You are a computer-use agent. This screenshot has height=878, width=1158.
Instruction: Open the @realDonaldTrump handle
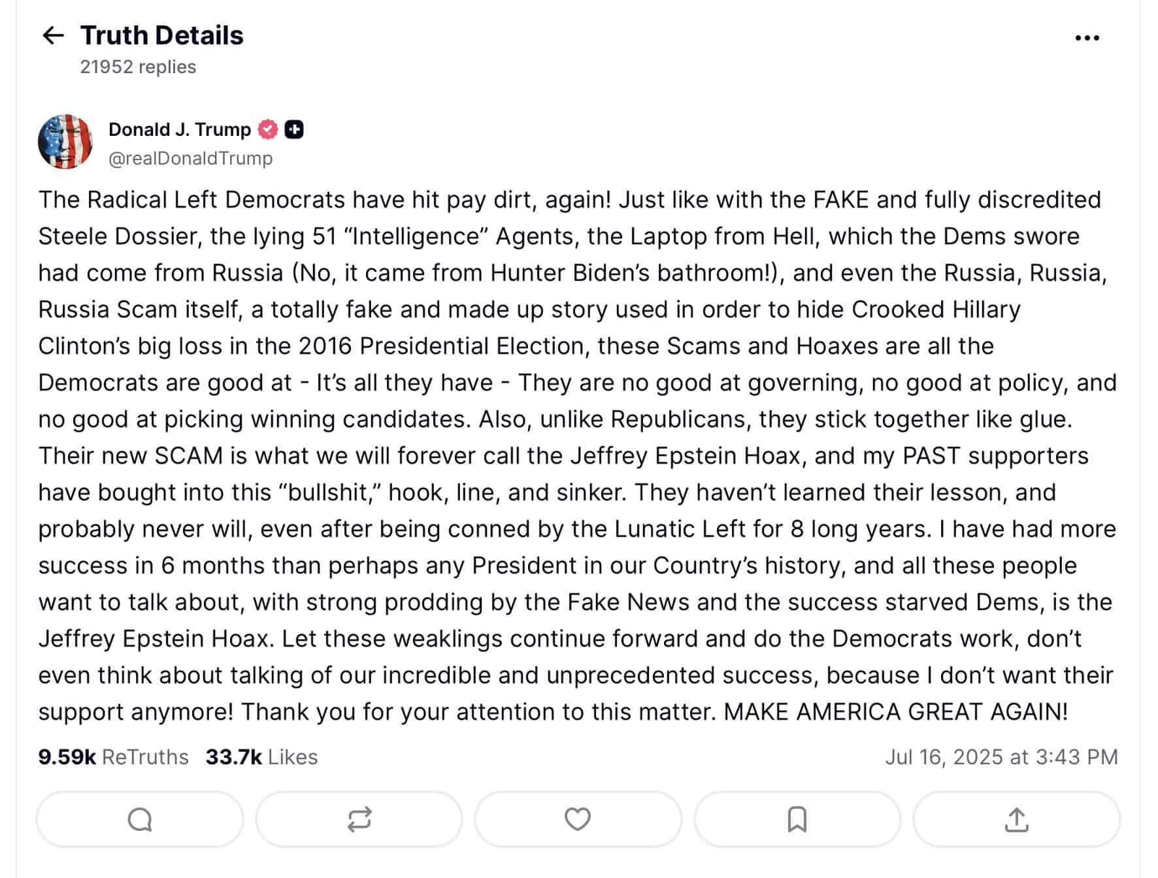point(190,158)
